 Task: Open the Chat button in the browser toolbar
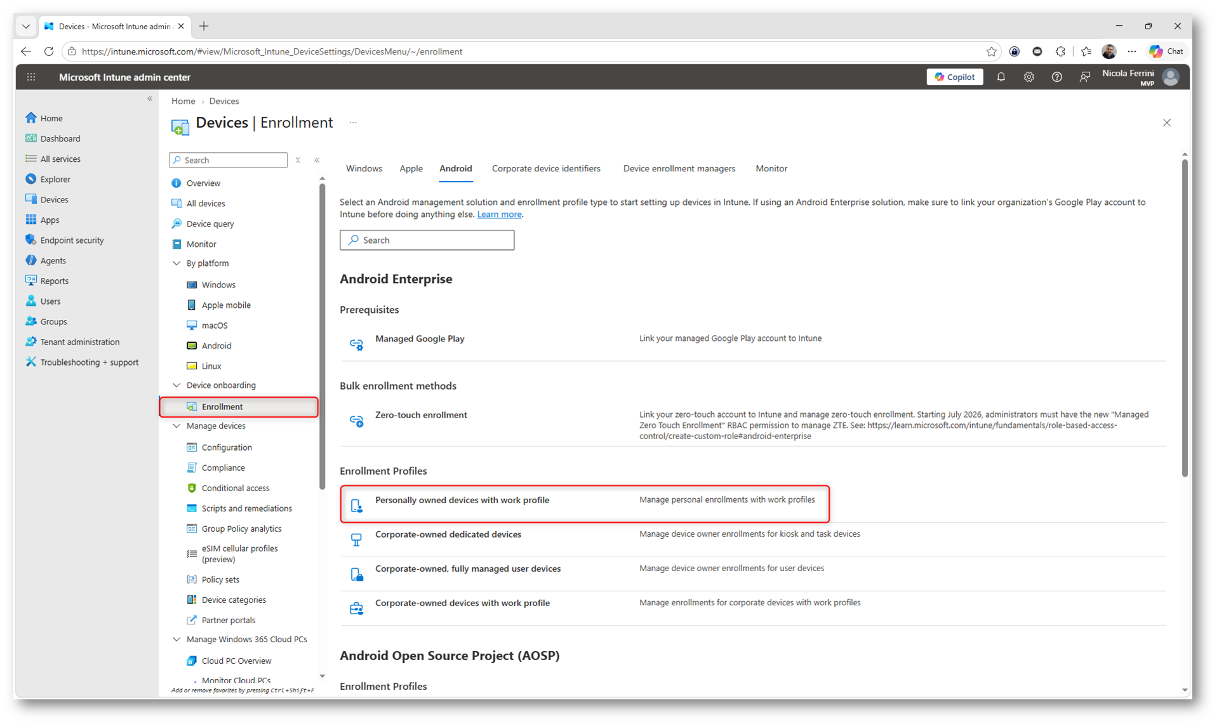[x=1166, y=51]
